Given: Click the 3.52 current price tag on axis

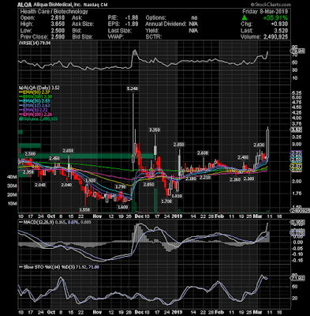Looking at the screenshot, I should click(x=296, y=130).
